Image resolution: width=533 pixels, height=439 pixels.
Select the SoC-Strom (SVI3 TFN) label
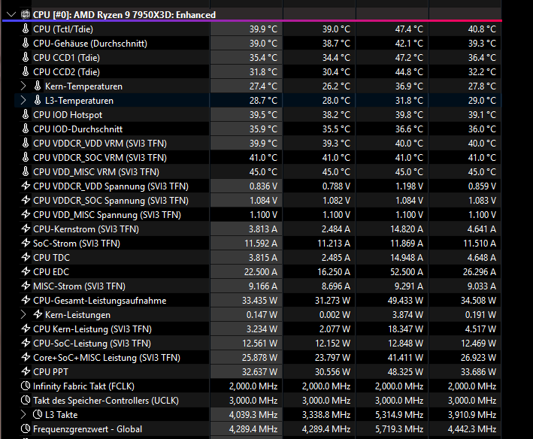tap(77, 244)
